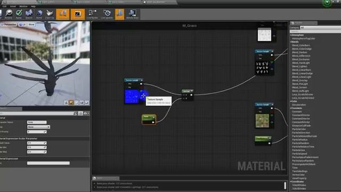Click the Sort Priority value field
Screen dimensions: 341x192
[x=37, y=132]
